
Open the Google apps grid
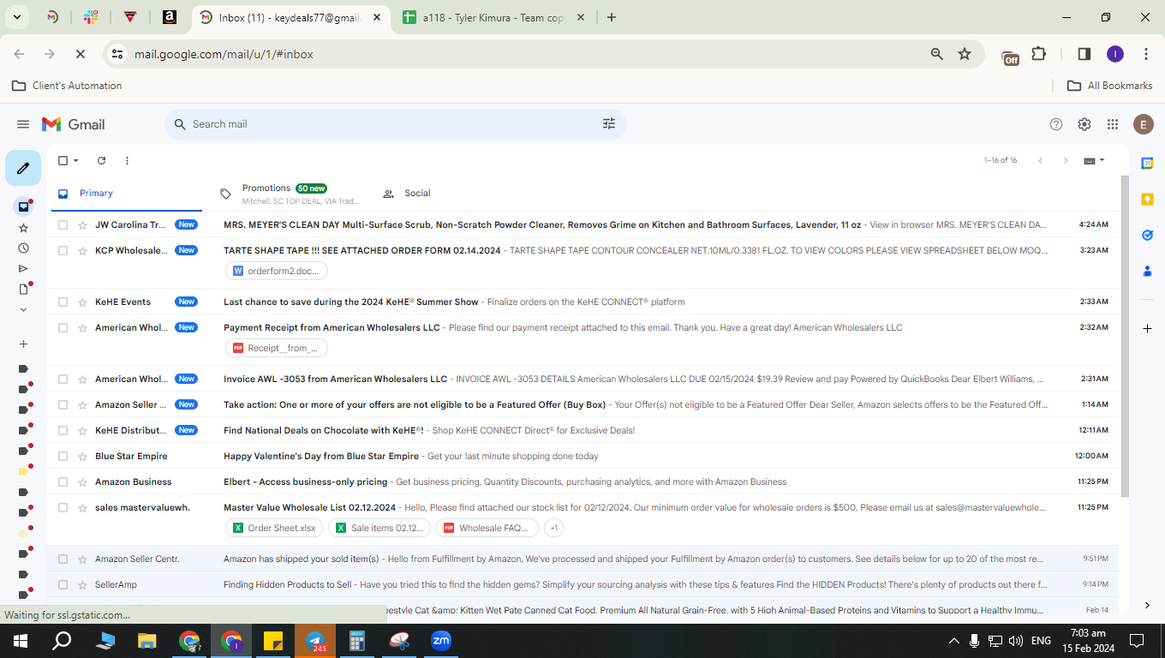click(1113, 124)
